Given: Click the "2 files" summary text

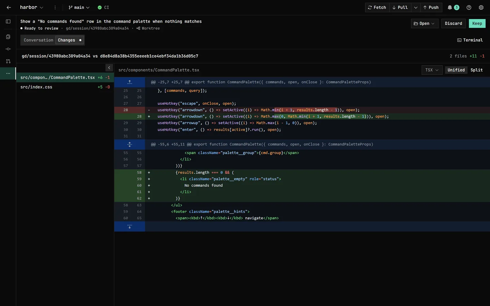Looking at the screenshot, I should pyautogui.click(x=458, y=56).
